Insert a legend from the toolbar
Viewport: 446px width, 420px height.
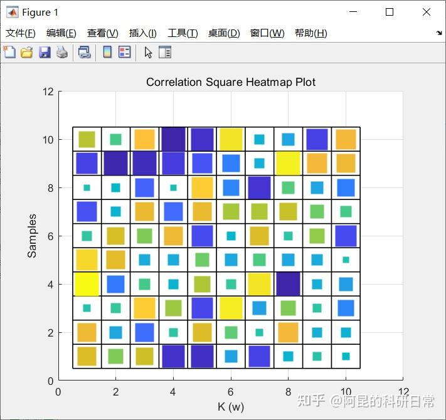click(124, 52)
